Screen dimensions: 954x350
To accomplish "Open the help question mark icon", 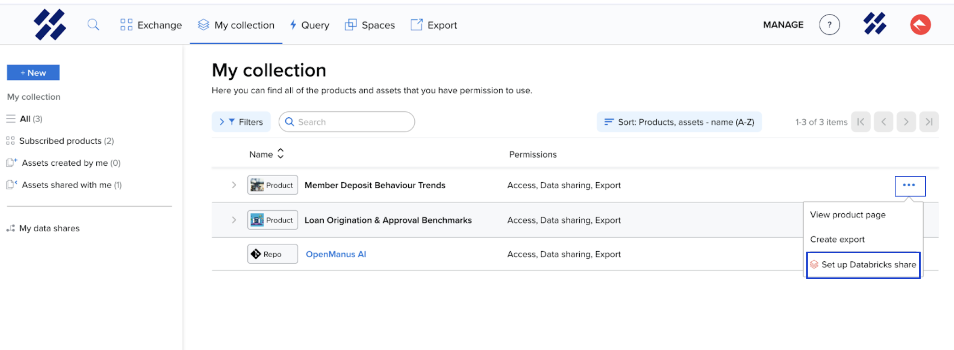I will pyautogui.click(x=829, y=25).
